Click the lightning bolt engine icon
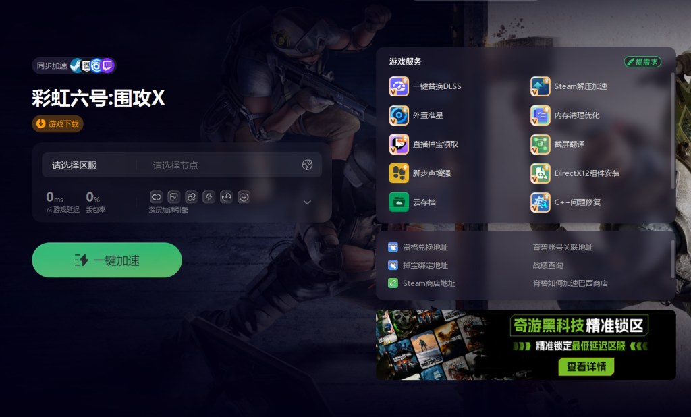Screen dimensions: 691x417 tap(209, 196)
